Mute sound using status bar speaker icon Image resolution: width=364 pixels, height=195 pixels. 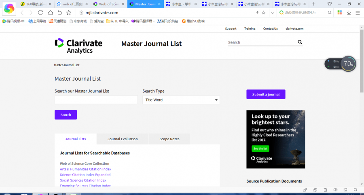[x=335, y=190]
